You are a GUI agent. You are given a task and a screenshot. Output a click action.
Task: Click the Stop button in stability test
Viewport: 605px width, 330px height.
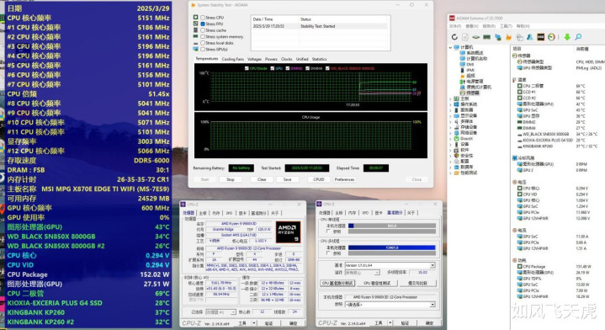(x=231, y=179)
